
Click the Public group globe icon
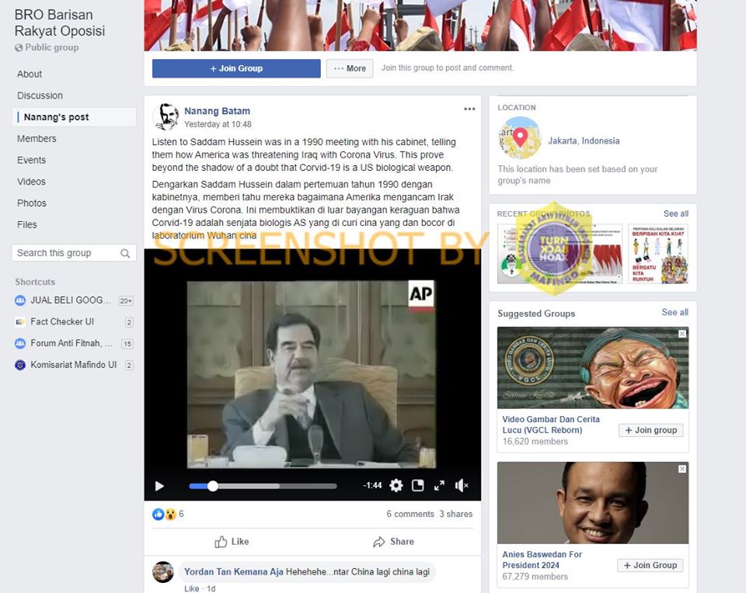[x=19, y=47]
